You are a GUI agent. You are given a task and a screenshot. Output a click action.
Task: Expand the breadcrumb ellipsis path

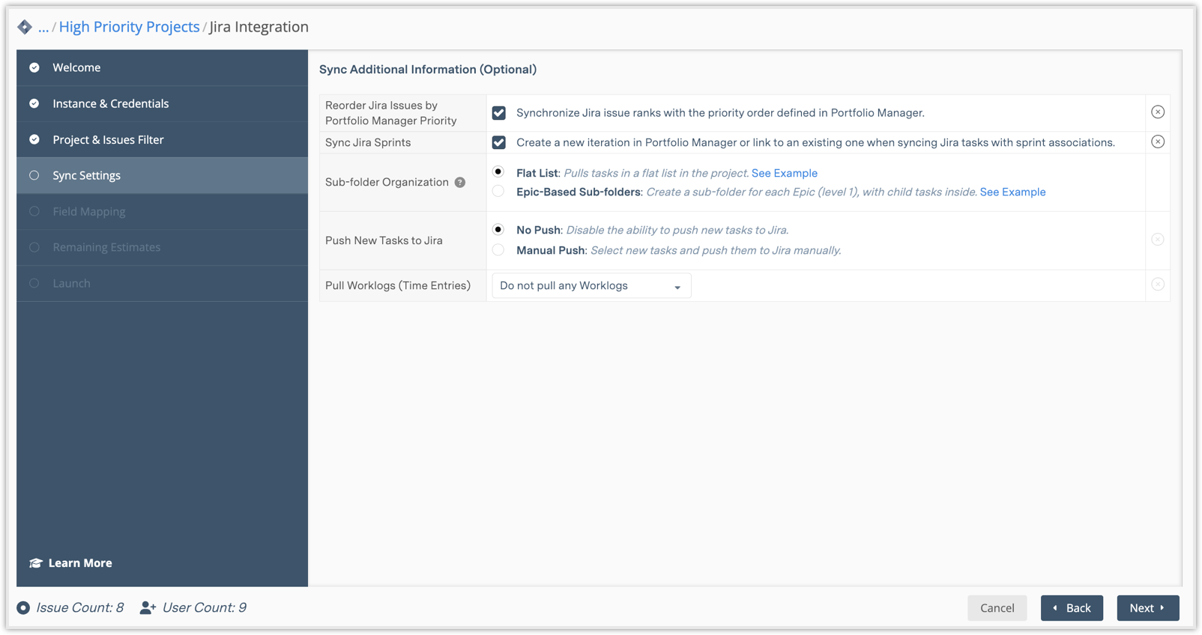[43, 28]
